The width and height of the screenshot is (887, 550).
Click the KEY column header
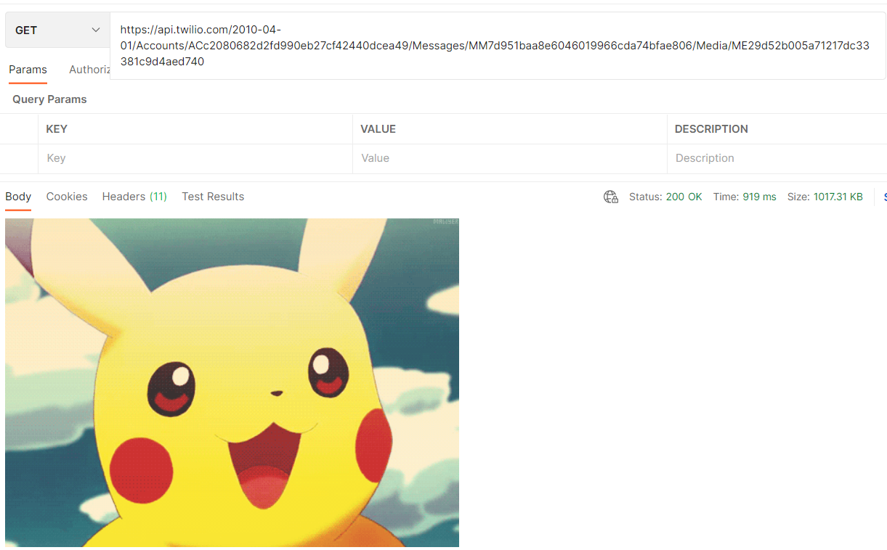pos(57,129)
